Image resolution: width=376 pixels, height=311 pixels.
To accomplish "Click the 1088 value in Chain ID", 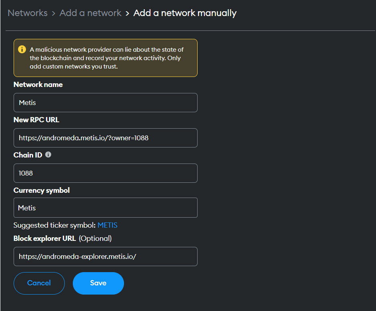I will [25, 173].
